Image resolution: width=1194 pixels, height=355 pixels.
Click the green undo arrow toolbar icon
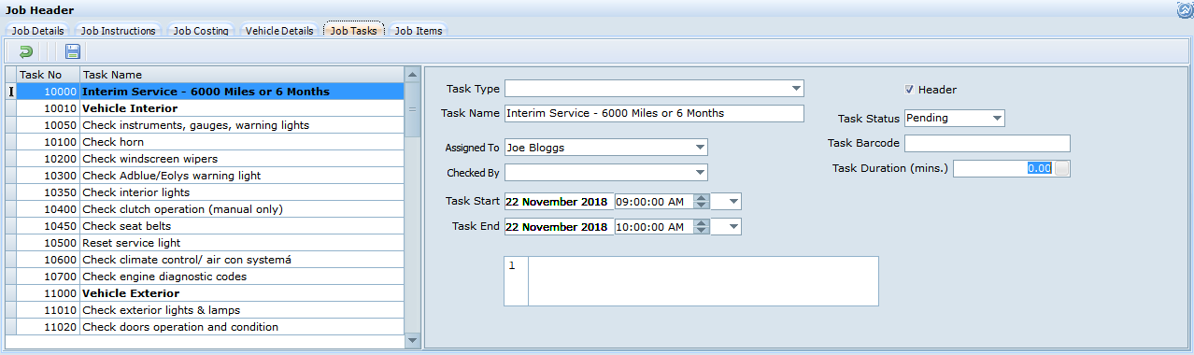point(25,52)
